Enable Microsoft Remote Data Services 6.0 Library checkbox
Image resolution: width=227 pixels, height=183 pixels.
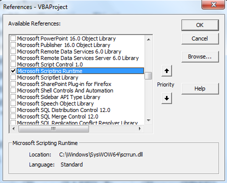point(13,51)
